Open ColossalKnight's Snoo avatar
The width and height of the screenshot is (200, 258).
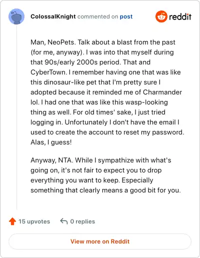tap(16, 16)
